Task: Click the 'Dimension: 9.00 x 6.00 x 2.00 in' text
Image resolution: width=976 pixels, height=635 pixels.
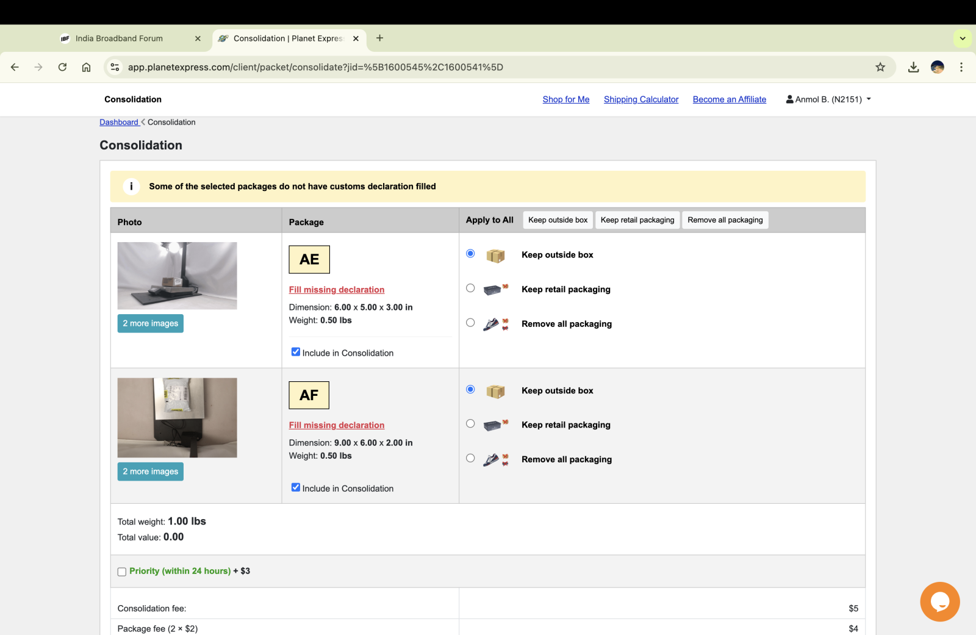Action: tap(351, 443)
